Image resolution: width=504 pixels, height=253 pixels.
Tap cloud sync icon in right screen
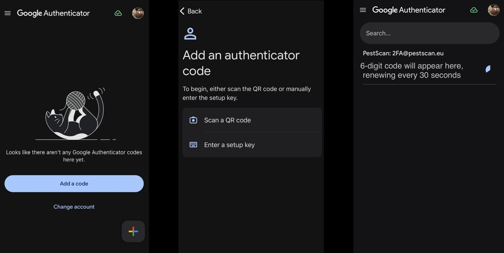[474, 10]
